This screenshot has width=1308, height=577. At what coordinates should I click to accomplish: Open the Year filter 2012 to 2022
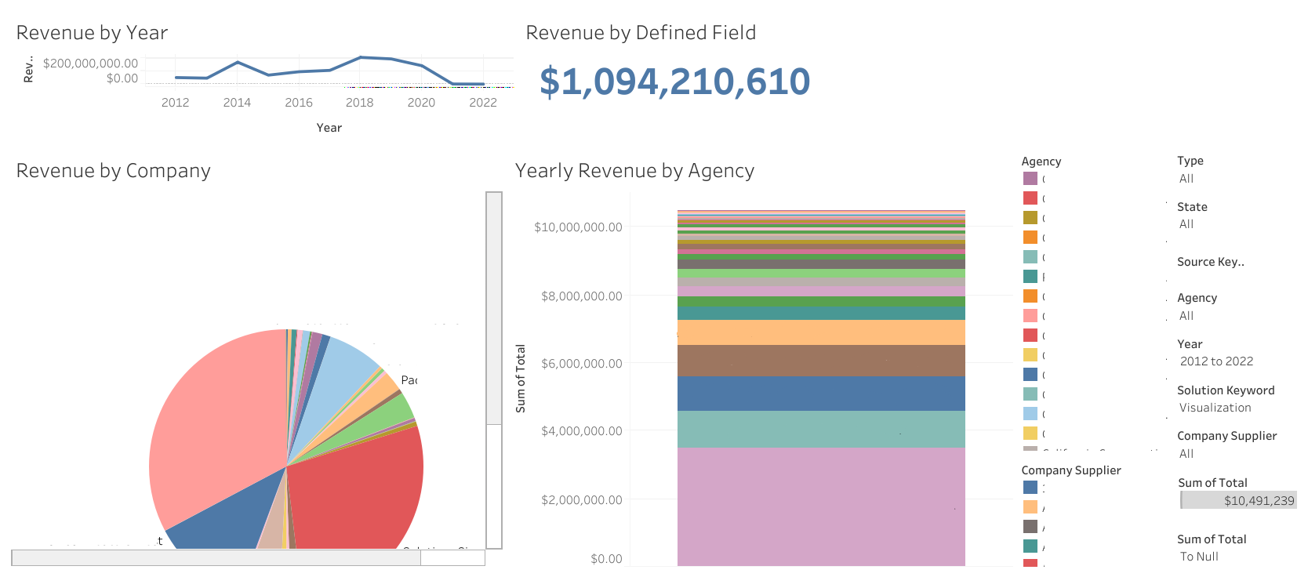point(1216,361)
